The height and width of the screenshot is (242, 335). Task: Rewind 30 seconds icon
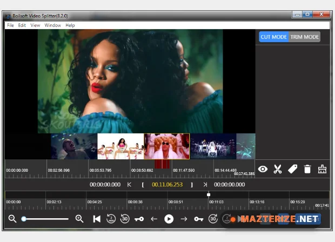tap(125, 219)
